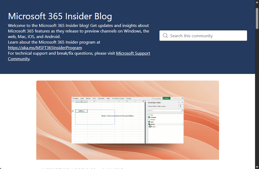The height and width of the screenshot is (169, 259).
Task: Click the magnifier icon in the search box
Action: pos(165,36)
